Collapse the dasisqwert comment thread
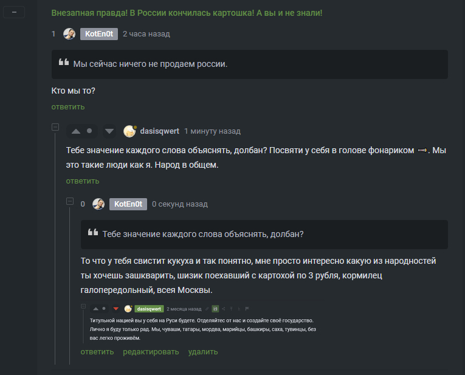Screen dimensions: 465x375 [x=55, y=127]
